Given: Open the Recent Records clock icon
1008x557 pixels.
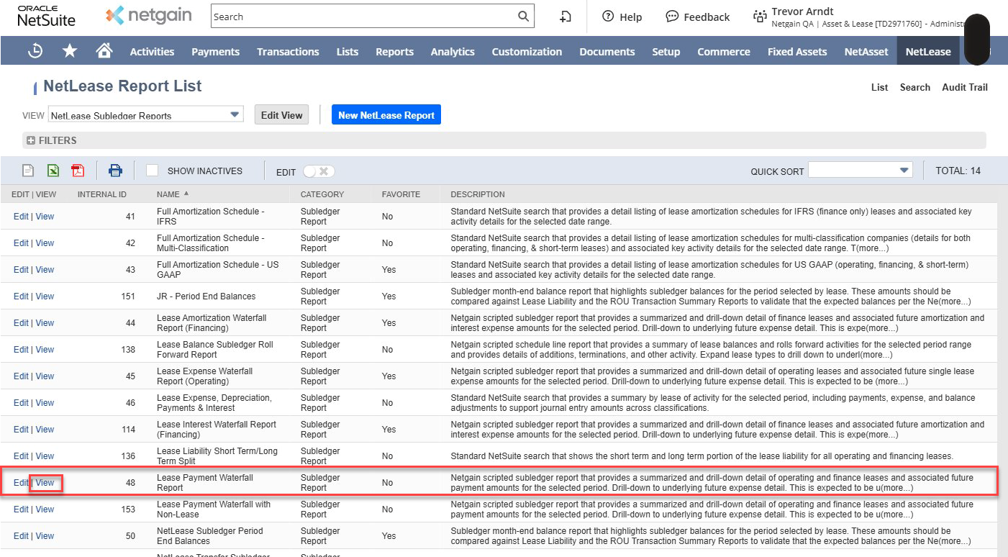Looking at the screenshot, I should [35, 51].
